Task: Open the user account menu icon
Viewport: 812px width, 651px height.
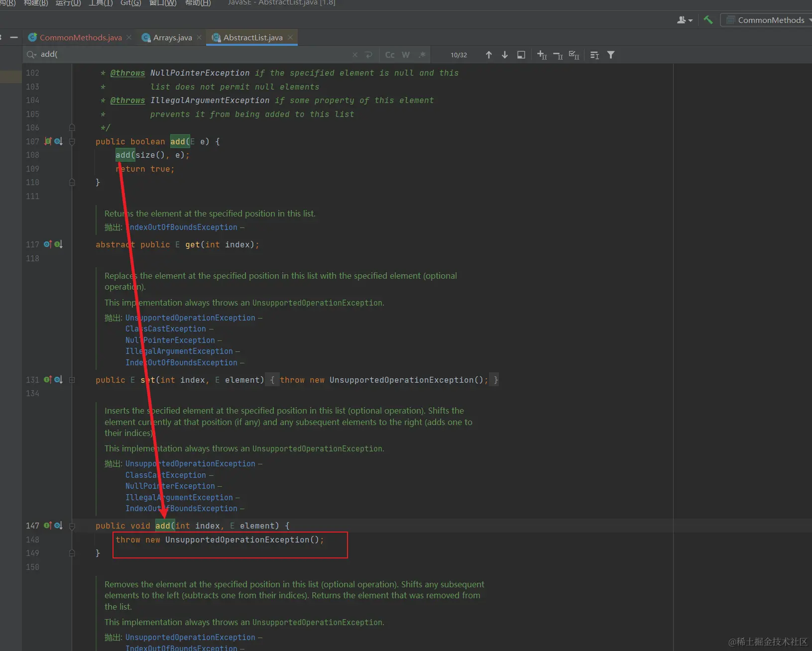Action: tap(685, 20)
